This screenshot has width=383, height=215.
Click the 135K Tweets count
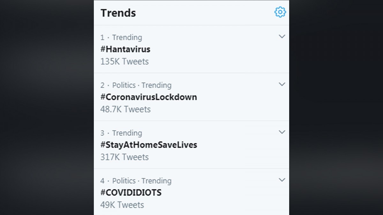click(x=124, y=61)
